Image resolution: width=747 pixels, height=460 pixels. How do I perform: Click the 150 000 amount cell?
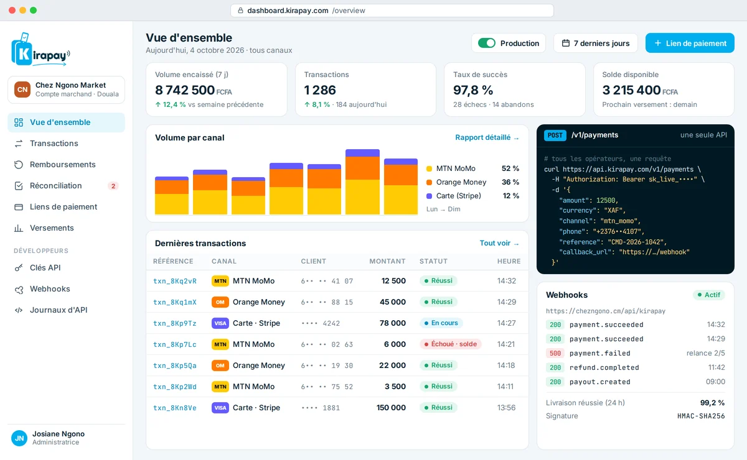391,408
